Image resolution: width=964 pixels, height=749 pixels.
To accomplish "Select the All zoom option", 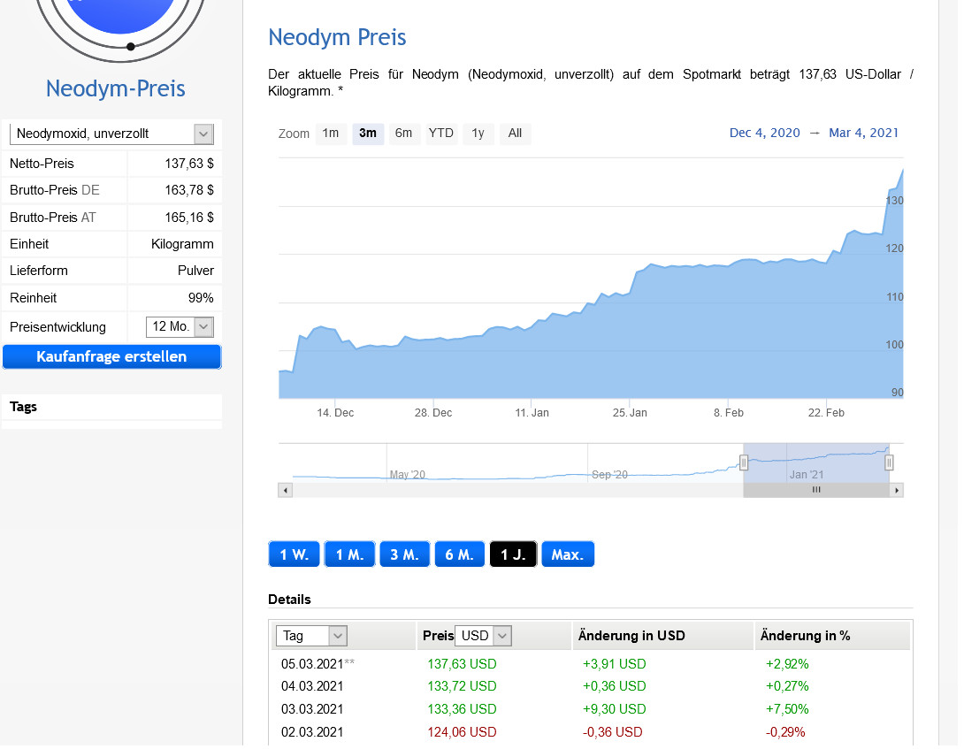I will (517, 134).
